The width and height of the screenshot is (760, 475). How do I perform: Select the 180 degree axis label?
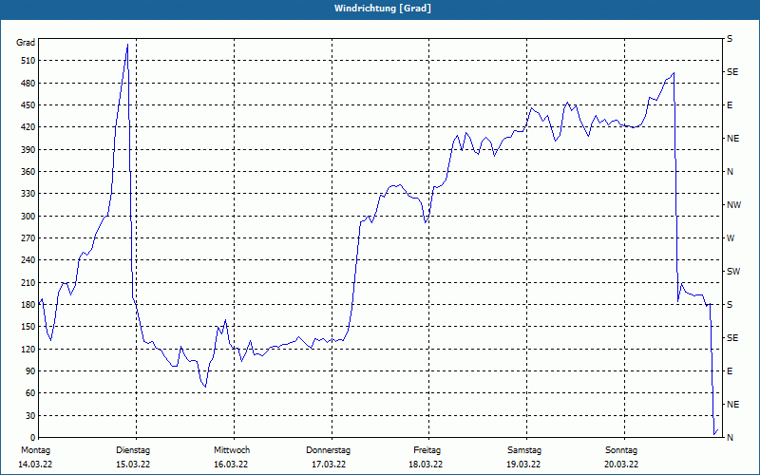(28, 305)
